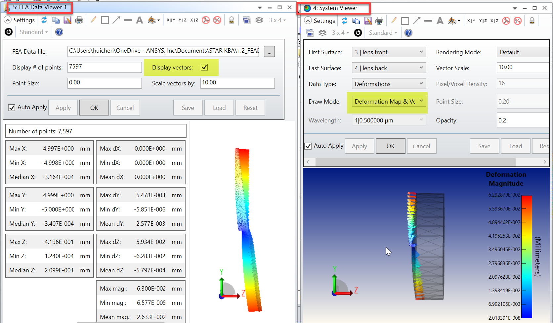
Task: Refresh the System Viewer window
Action: coord(344,21)
